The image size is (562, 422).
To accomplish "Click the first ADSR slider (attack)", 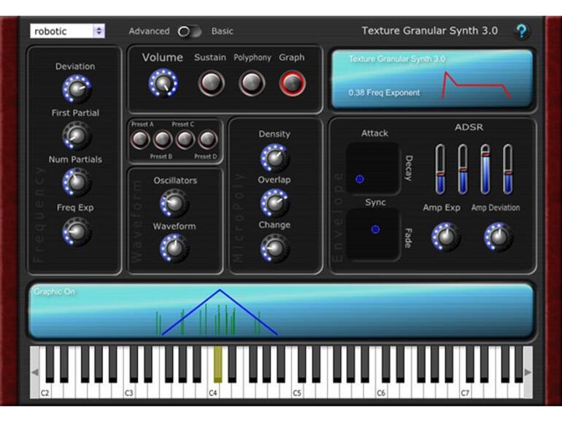I will 440,169.
